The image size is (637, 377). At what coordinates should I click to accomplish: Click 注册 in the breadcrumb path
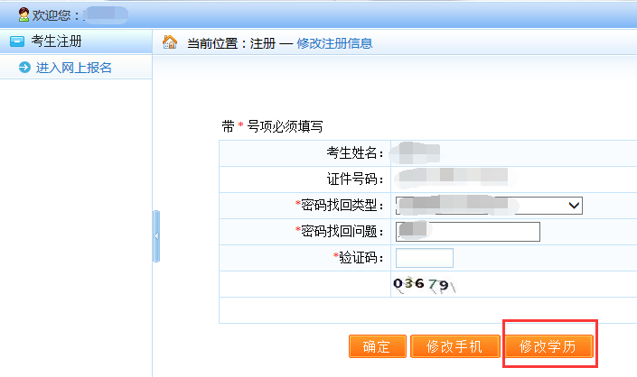point(262,43)
